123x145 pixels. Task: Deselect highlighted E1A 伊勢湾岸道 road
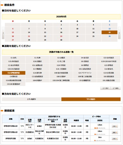[14, 73]
